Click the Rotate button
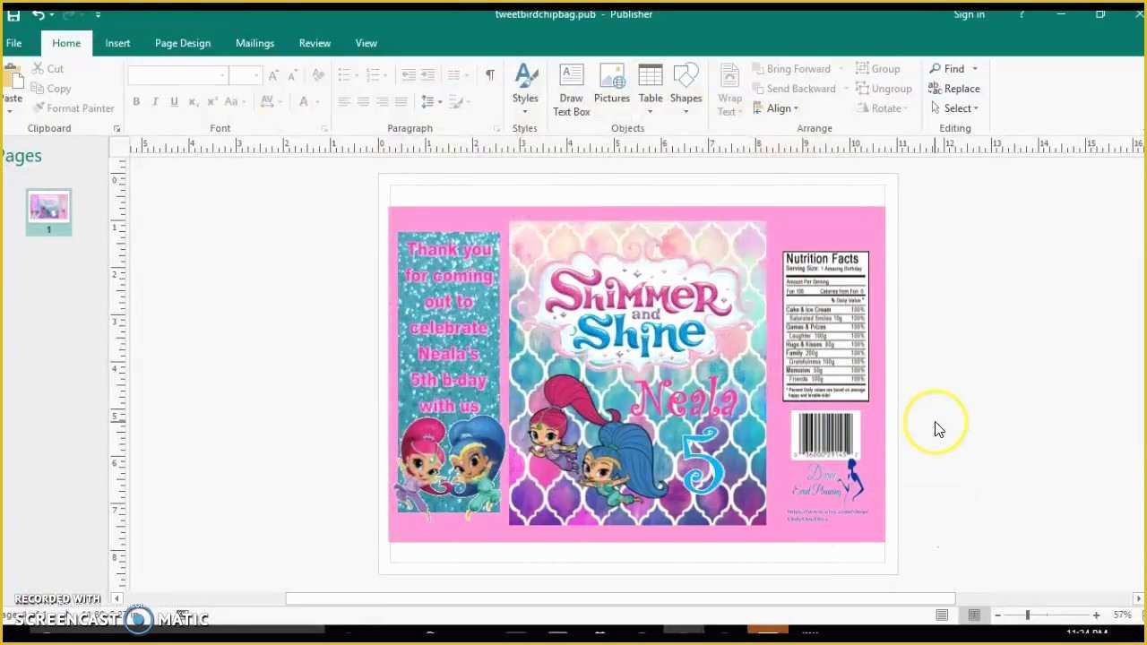Image resolution: width=1147 pixels, height=645 pixels. point(882,108)
